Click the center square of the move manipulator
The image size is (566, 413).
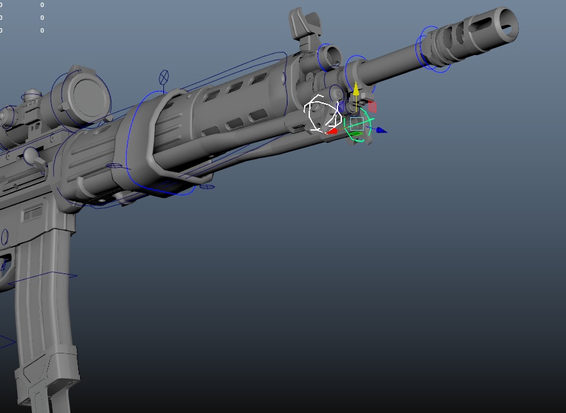tap(357, 124)
